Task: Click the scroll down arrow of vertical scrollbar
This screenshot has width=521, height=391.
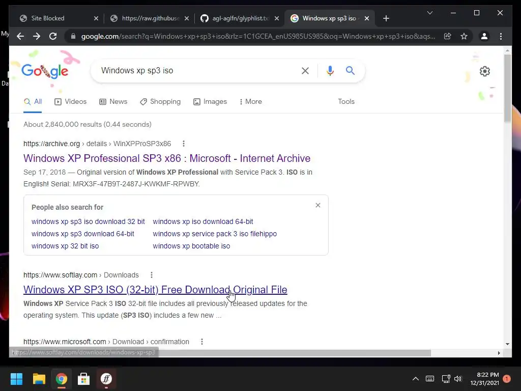Action: (x=507, y=344)
